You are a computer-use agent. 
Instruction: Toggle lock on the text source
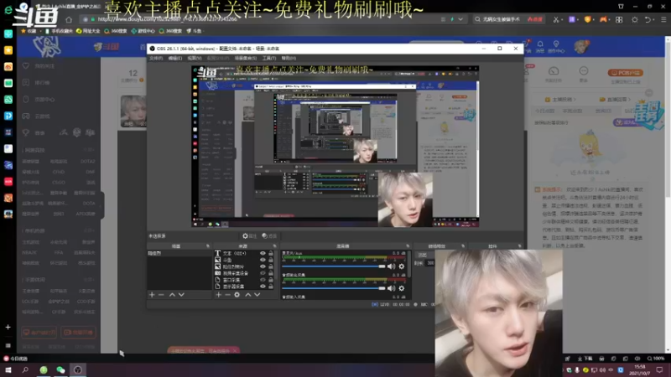[270, 254]
